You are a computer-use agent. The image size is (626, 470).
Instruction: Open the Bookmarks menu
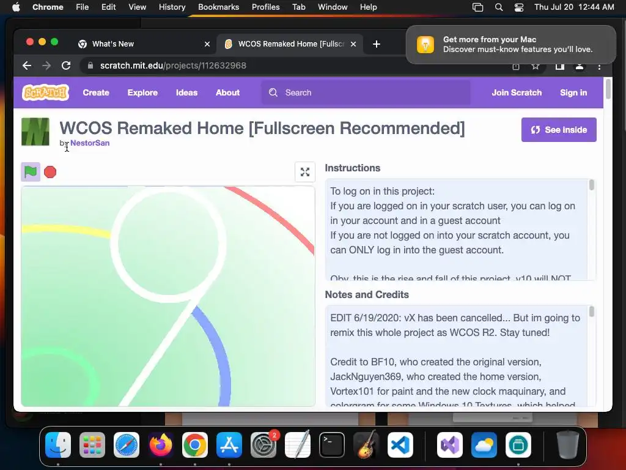[218, 7]
